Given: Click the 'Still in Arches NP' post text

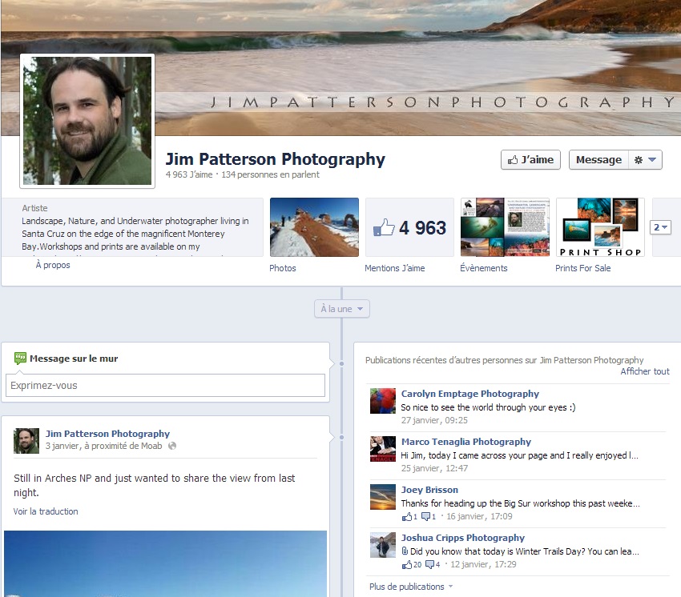Looking at the screenshot, I should (x=154, y=485).
